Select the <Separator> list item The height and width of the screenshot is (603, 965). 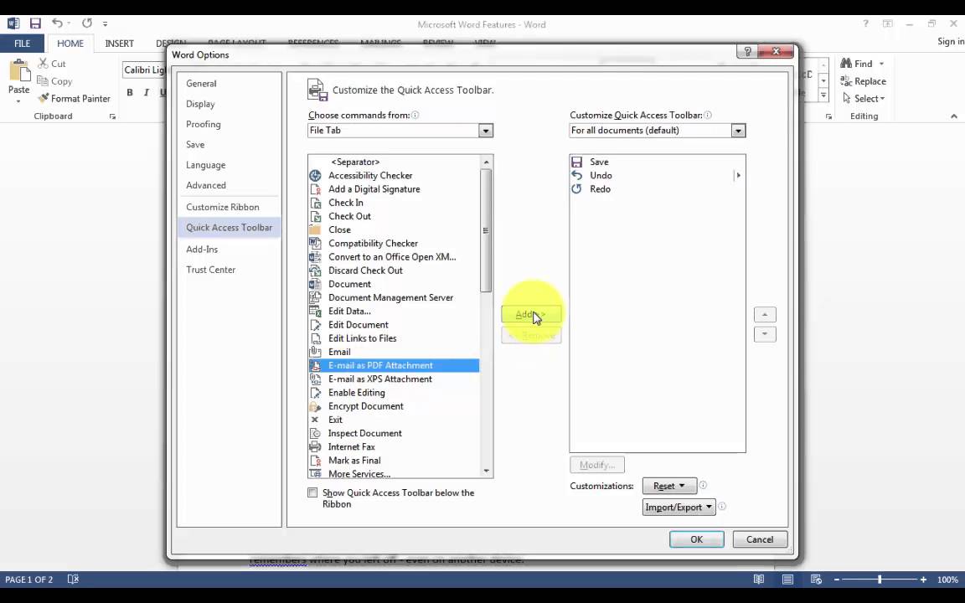tap(394, 162)
